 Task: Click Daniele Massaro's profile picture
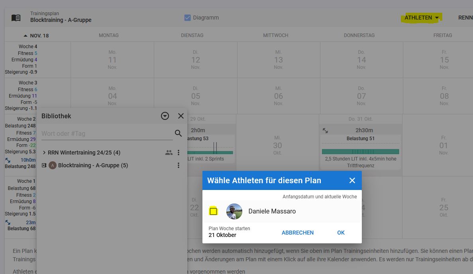pyautogui.click(x=234, y=211)
